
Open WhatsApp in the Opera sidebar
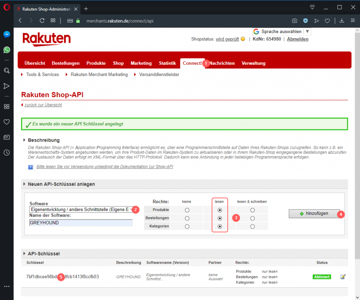pos(7,50)
